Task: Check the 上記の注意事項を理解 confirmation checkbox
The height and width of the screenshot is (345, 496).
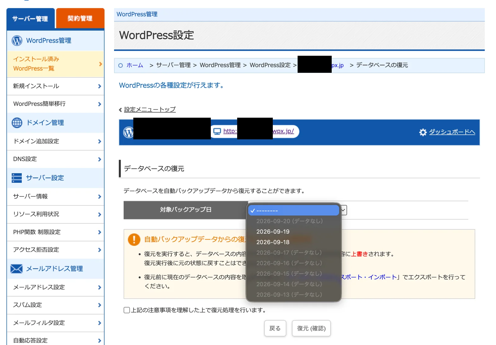Action: coord(126,310)
